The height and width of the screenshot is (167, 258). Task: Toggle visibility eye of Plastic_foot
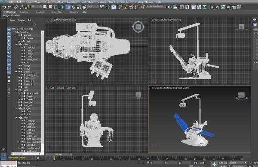pos(19,102)
